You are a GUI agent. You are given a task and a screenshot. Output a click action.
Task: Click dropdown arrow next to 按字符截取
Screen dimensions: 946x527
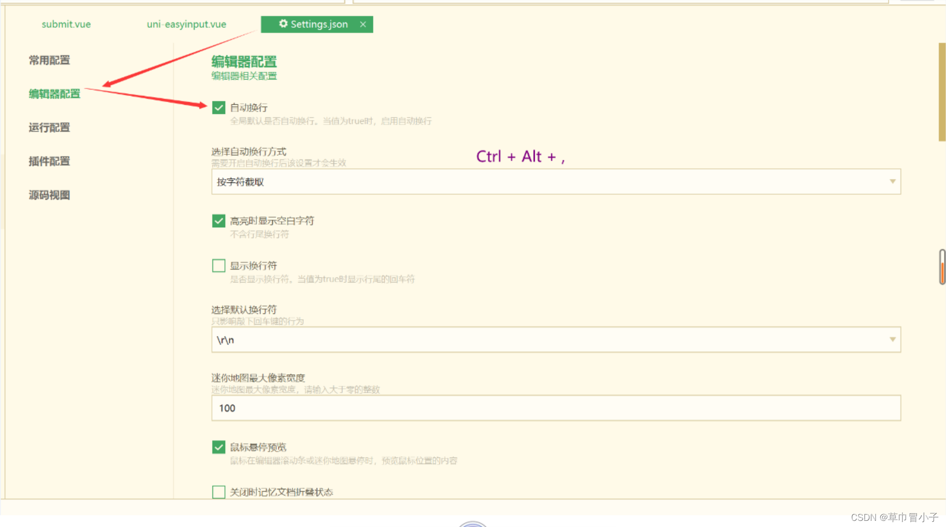click(x=892, y=181)
